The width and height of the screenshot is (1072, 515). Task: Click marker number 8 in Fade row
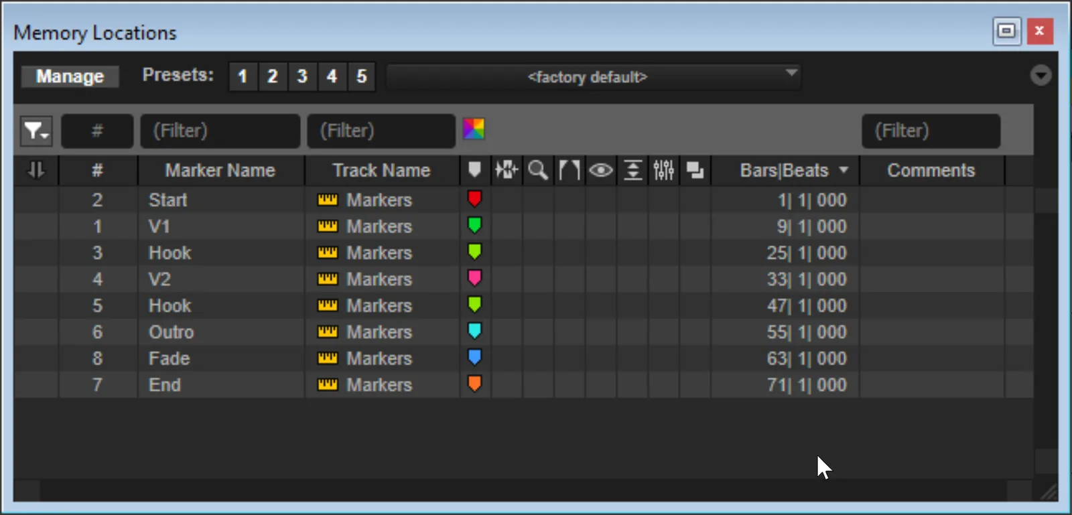point(98,358)
